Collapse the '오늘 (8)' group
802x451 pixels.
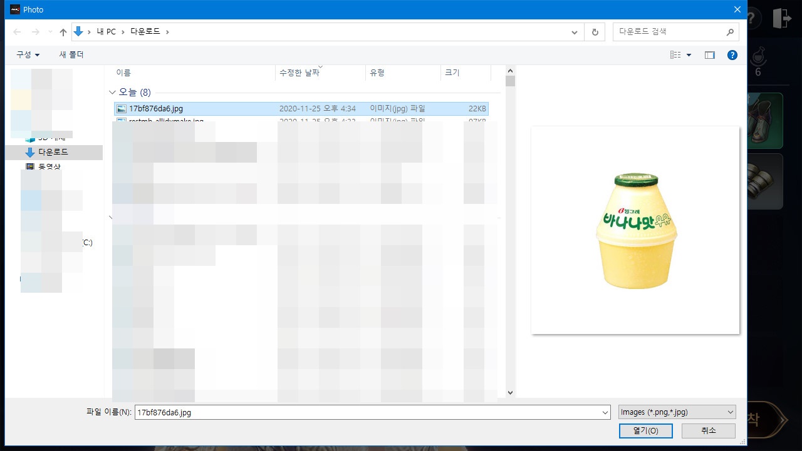click(x=113, y=92)
